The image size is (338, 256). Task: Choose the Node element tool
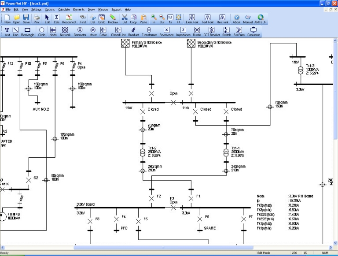tap(53, 32)
